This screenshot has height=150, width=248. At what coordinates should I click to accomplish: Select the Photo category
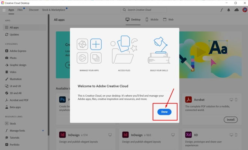(x=13, y=58)
